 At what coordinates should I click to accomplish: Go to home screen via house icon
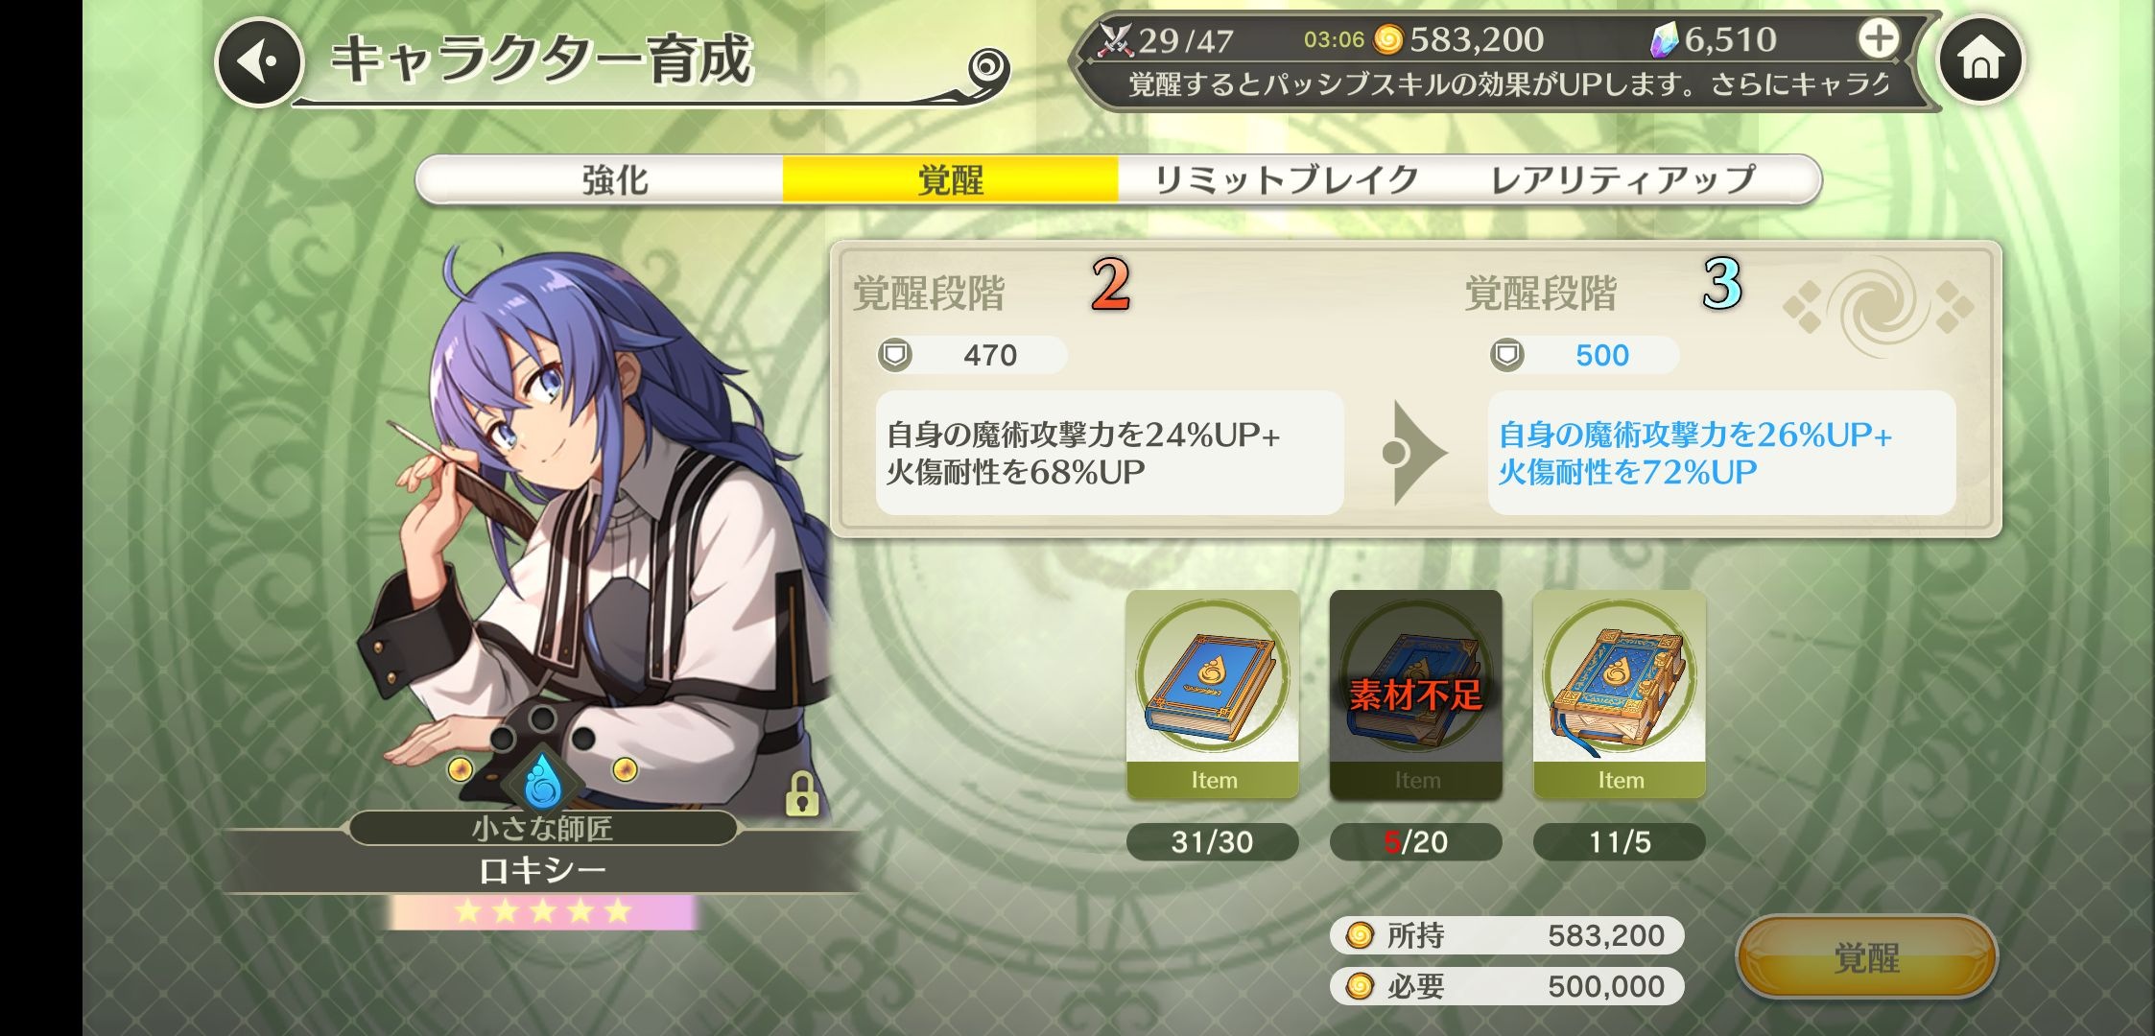pos(1980,59)
